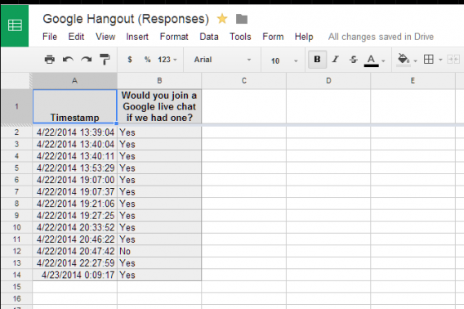Click cell '4/22/2014 20:47:42'

pos(75,251)
